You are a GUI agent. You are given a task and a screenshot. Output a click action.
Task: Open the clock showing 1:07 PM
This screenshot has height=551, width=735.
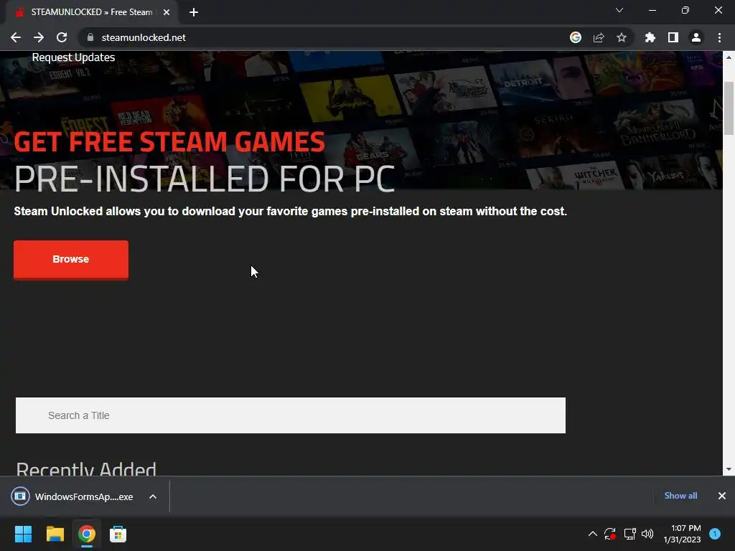pyautogui.click(x=682, y=534)
